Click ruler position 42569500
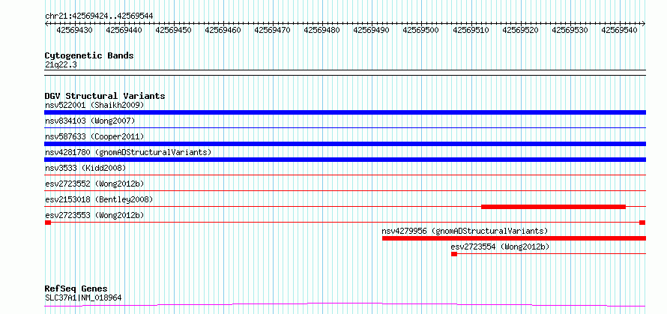Viewport: 667px width, 314px height. tap(420, 30)
